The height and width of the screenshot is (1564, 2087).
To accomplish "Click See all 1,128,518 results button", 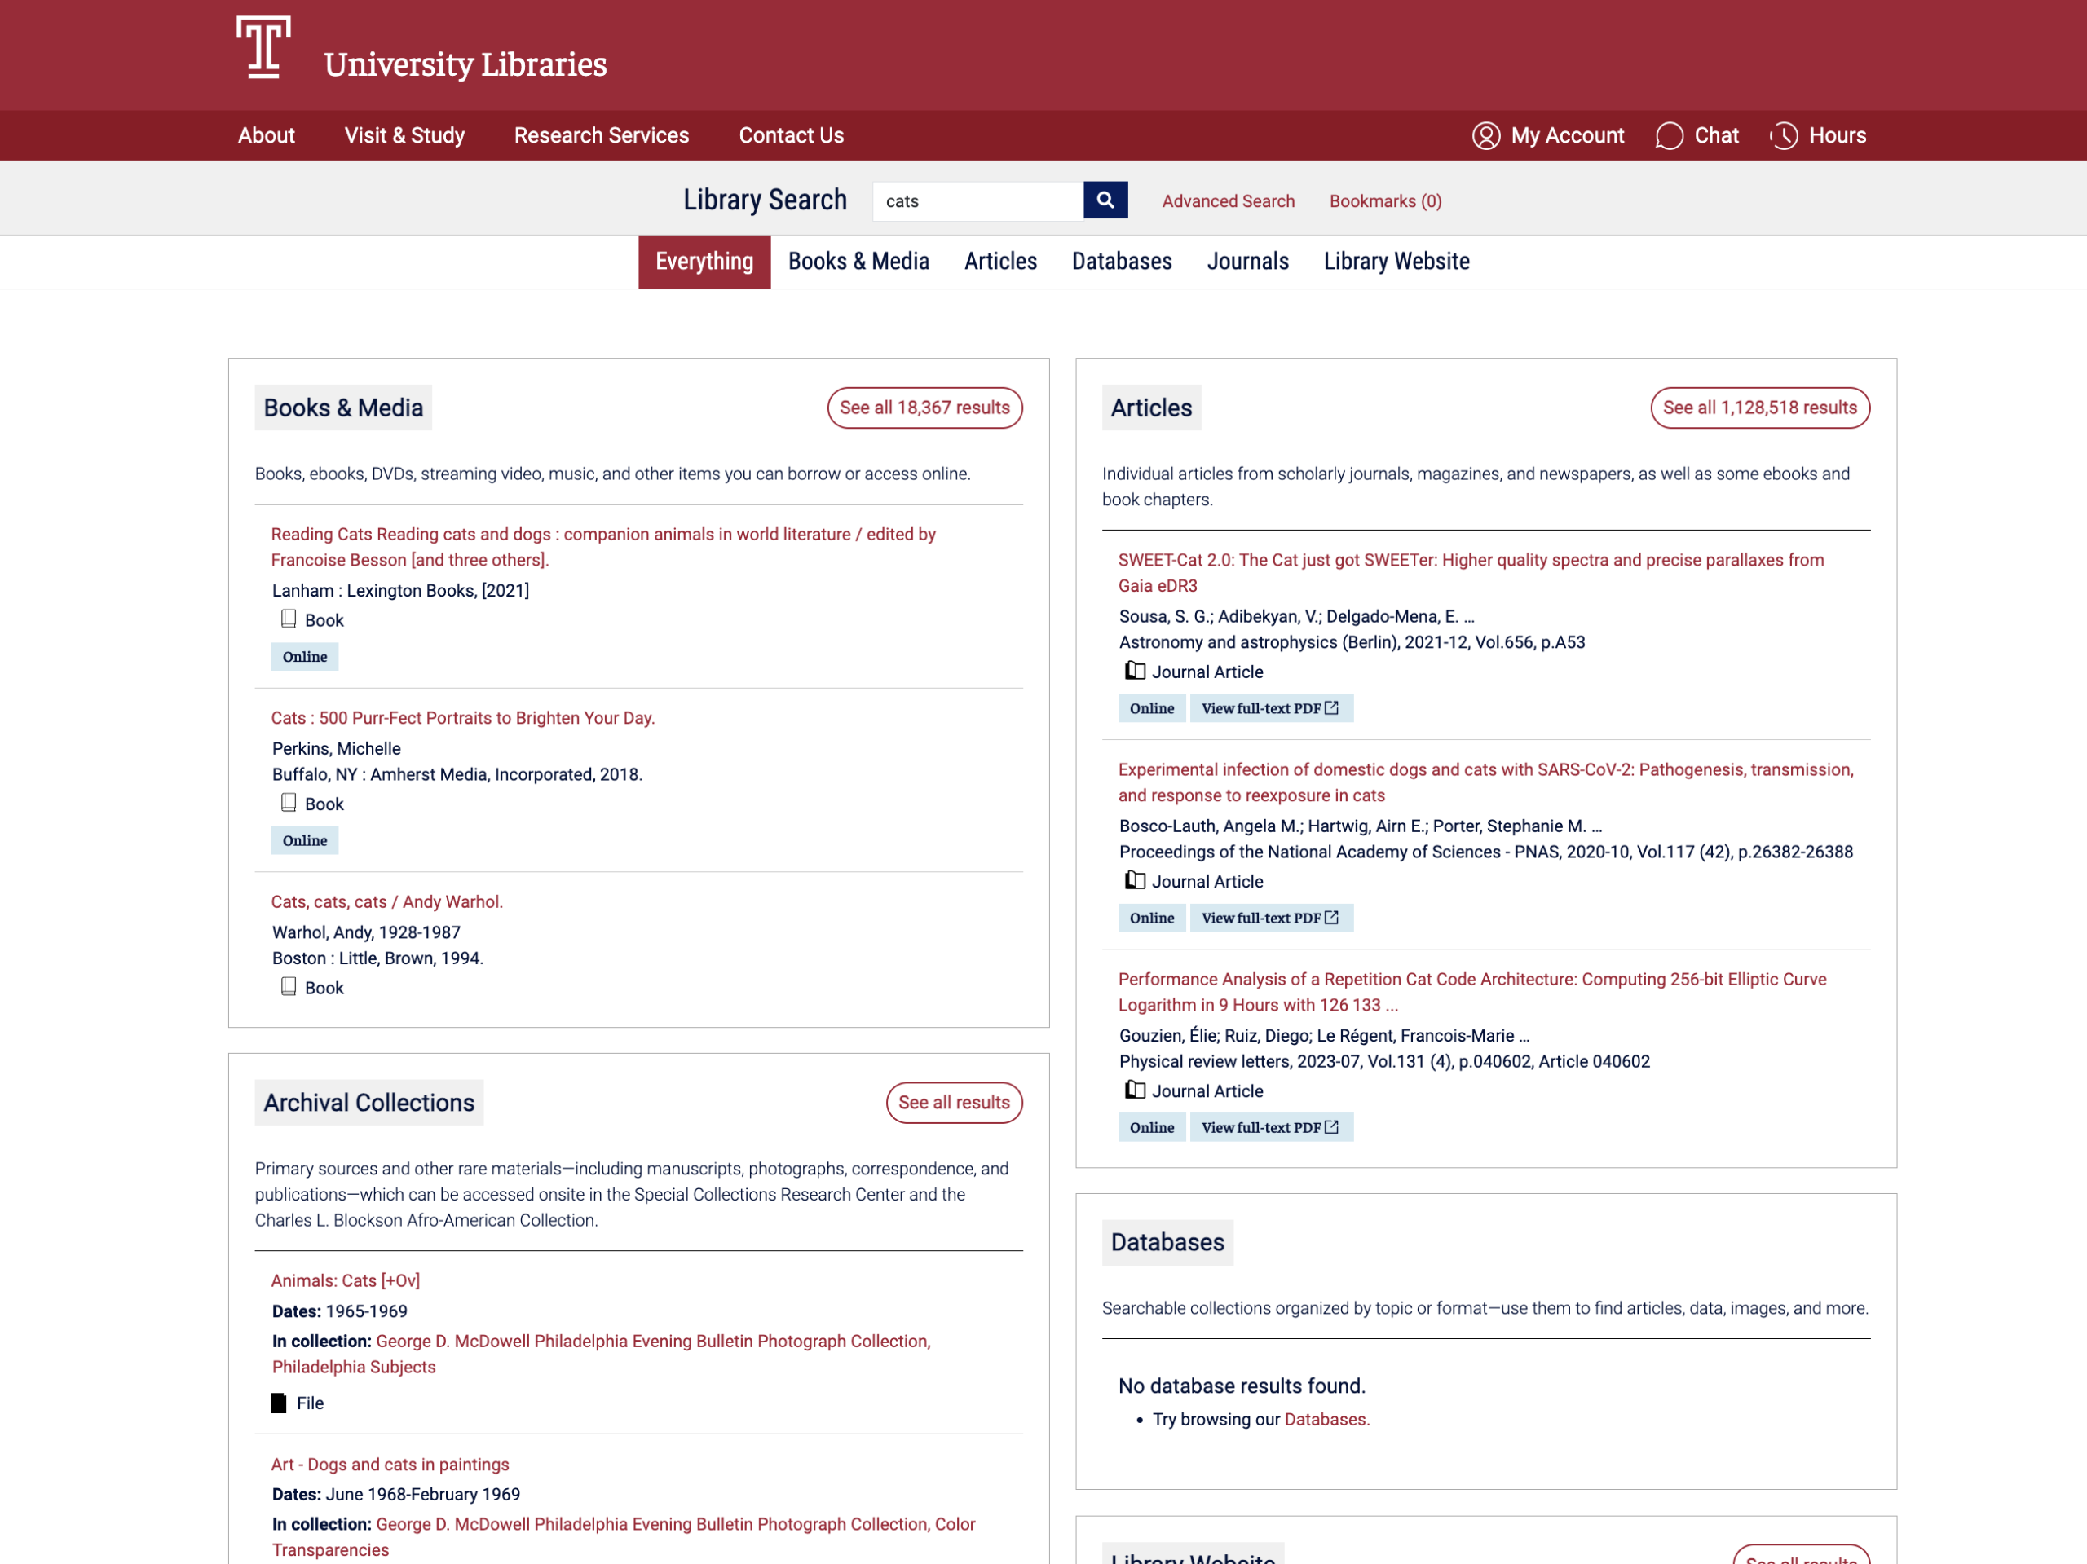I will (1758, 408).
